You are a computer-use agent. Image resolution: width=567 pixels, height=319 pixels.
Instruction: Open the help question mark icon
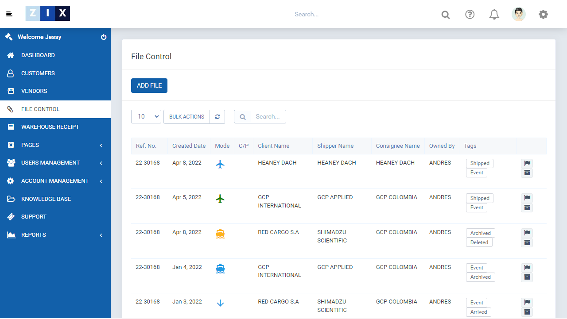(x=470, y=15)
